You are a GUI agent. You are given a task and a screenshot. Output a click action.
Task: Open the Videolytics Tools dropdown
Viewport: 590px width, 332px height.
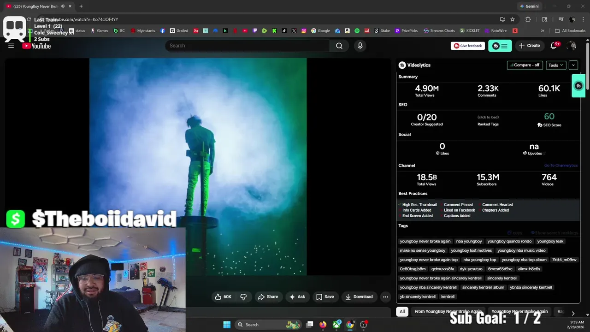point(556,65)
